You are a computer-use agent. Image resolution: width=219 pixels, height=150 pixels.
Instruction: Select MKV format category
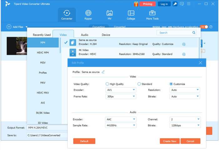pyautogui.click(x=43, y=83)
